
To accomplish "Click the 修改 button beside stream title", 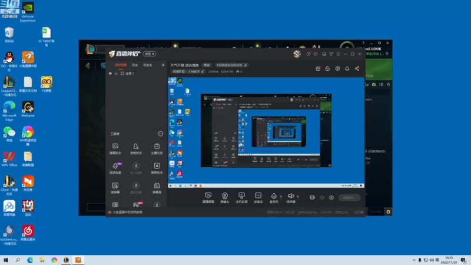I will pyautogui.click(x=207, y=65).
